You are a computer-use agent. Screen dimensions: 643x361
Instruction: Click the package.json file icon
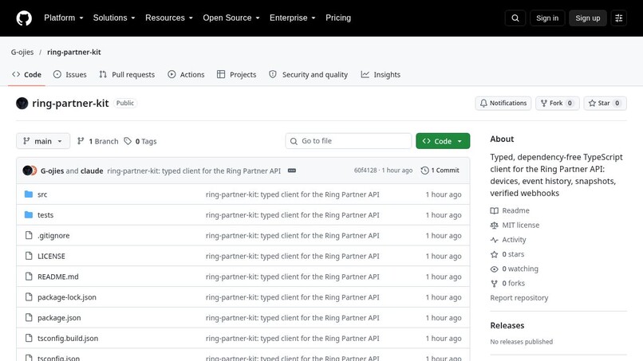[28, 317]
